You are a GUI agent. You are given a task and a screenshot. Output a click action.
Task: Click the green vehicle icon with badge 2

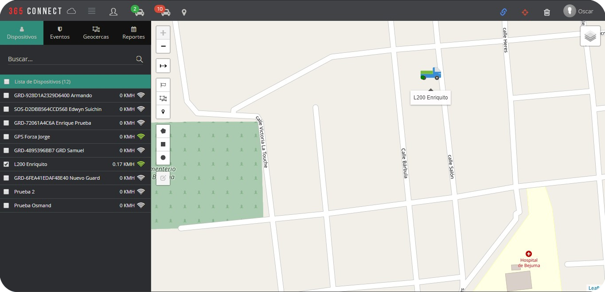point(138,11)
